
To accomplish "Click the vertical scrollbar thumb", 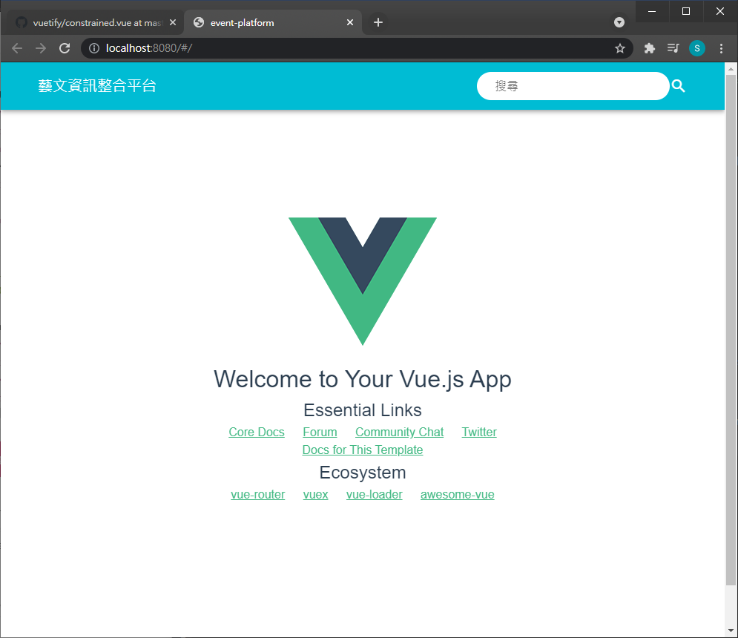I will (731, 329).
